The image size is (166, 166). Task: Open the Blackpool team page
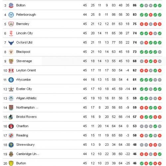point(23,52)
